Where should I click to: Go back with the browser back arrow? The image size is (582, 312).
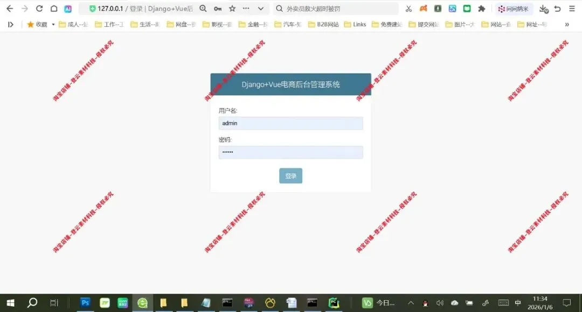(x=10, y=9)
